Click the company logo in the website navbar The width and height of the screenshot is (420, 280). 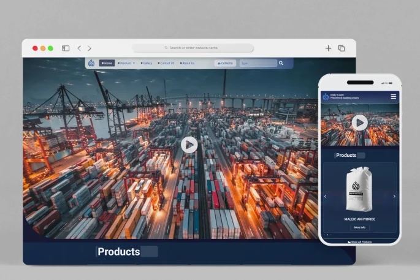[91, 63]
